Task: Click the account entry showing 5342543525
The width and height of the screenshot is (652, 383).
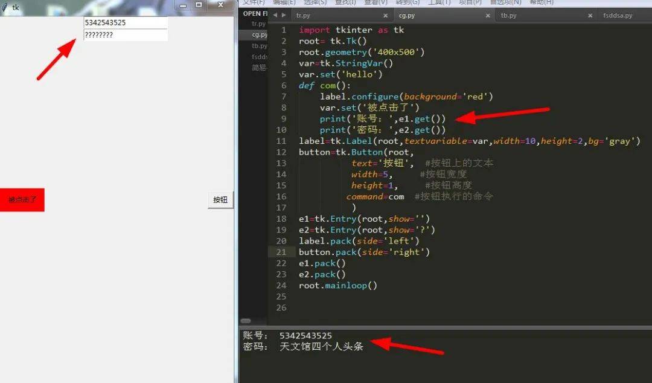Action: tap(126, 22)
